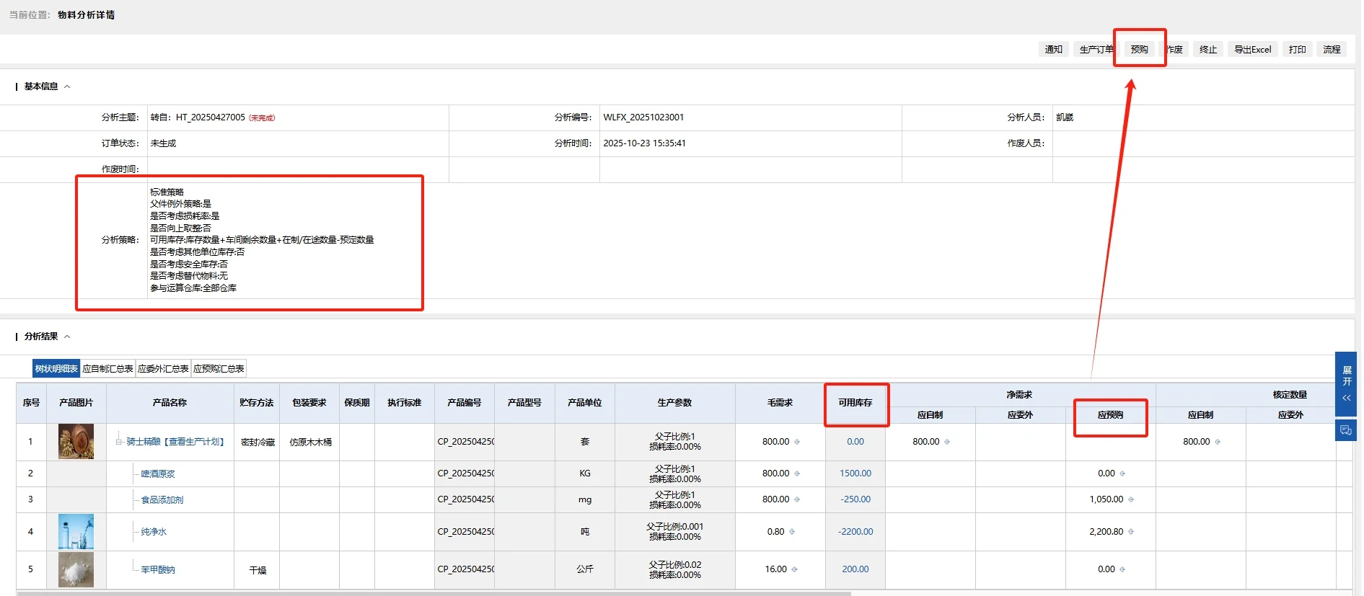Image resolution: width=1364 pixels, height=596 pixels.
Task: Click the analysis time 2025-10-23 15:35:41
Action: [x=645, y=143]
